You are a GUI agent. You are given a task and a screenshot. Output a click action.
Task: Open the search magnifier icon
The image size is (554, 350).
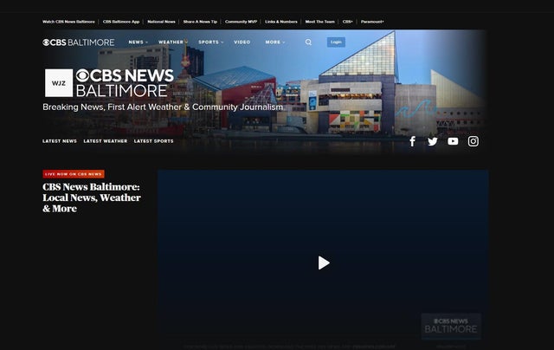click(x=308, y=42)
